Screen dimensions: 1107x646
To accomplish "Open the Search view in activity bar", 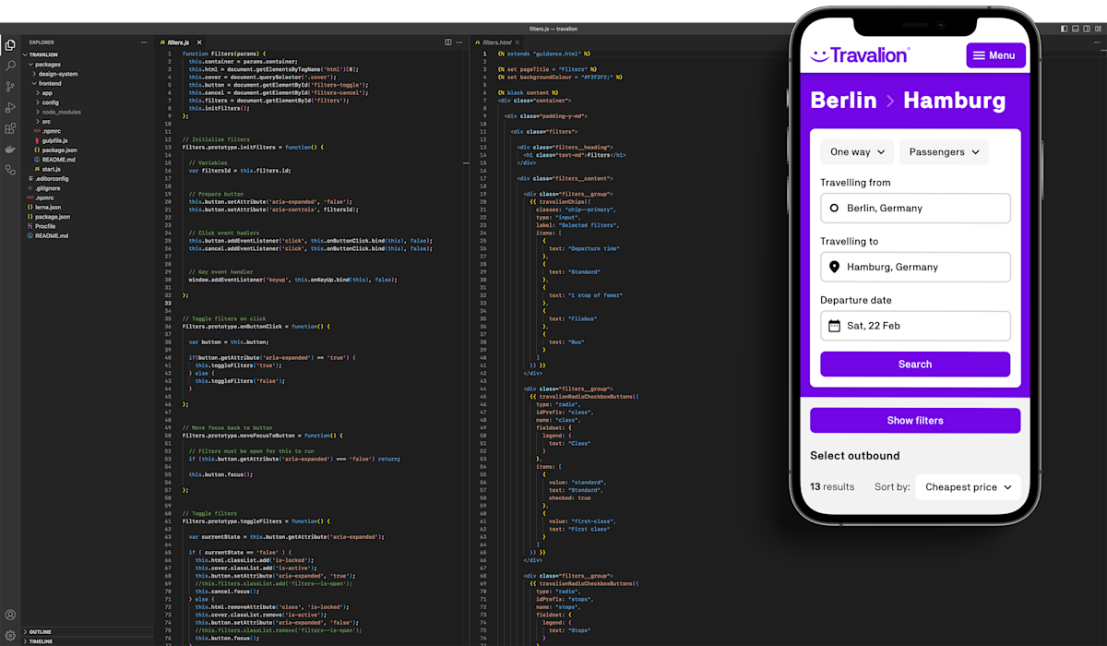I will pos(10,66).
